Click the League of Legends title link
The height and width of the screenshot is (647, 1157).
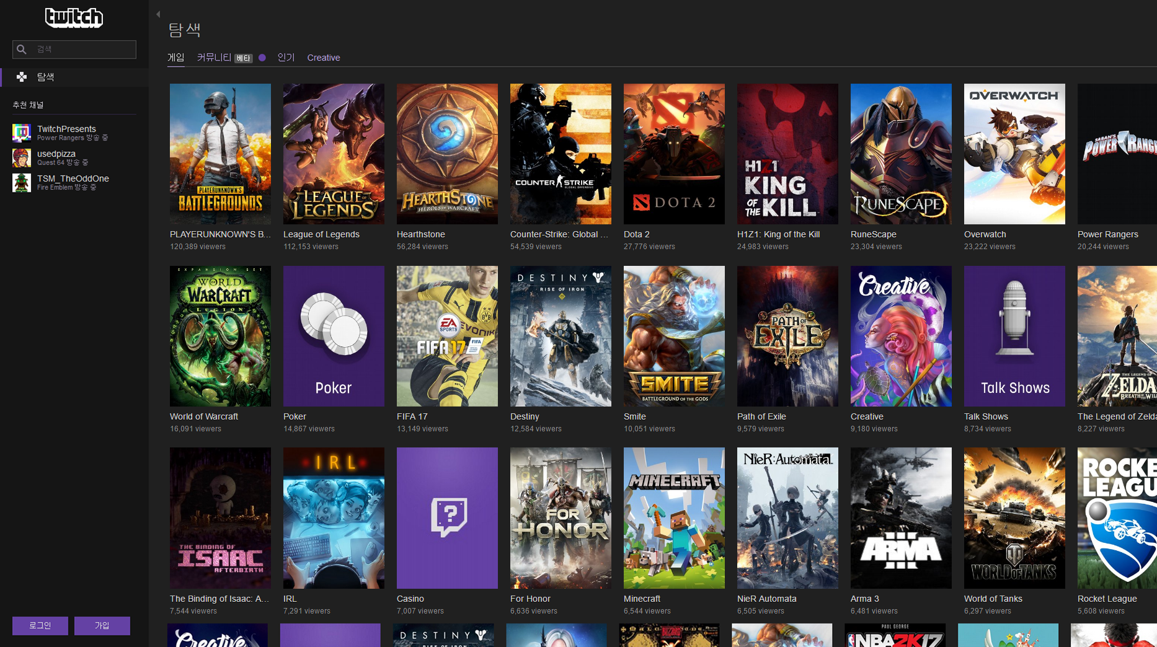pos(321,234)
